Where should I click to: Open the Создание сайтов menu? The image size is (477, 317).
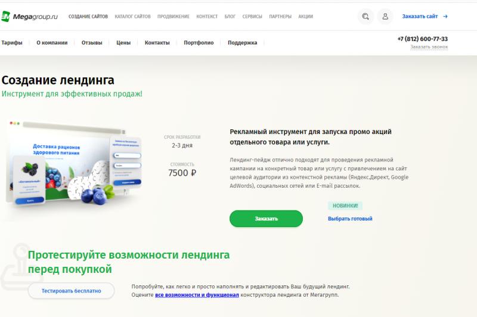tap(88, 17)
